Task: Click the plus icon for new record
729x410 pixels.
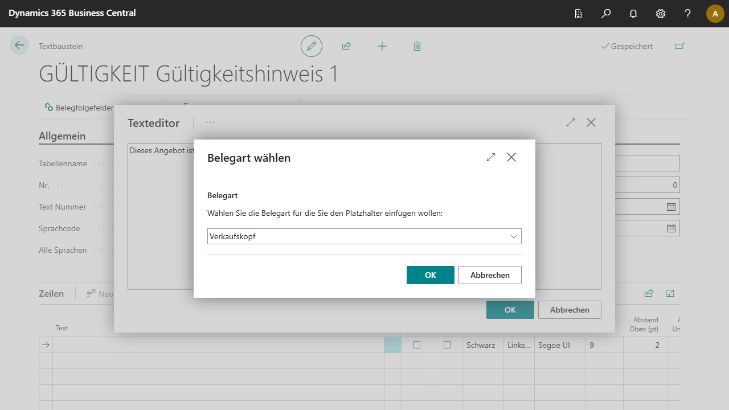Action: tap(382, 46)
